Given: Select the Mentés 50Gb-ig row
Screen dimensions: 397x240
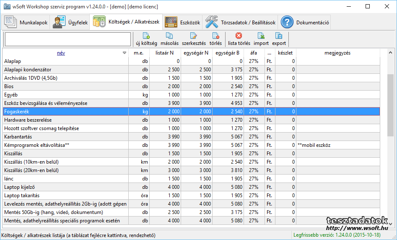Looking at the screenshot, I should [x=191, y=212].
